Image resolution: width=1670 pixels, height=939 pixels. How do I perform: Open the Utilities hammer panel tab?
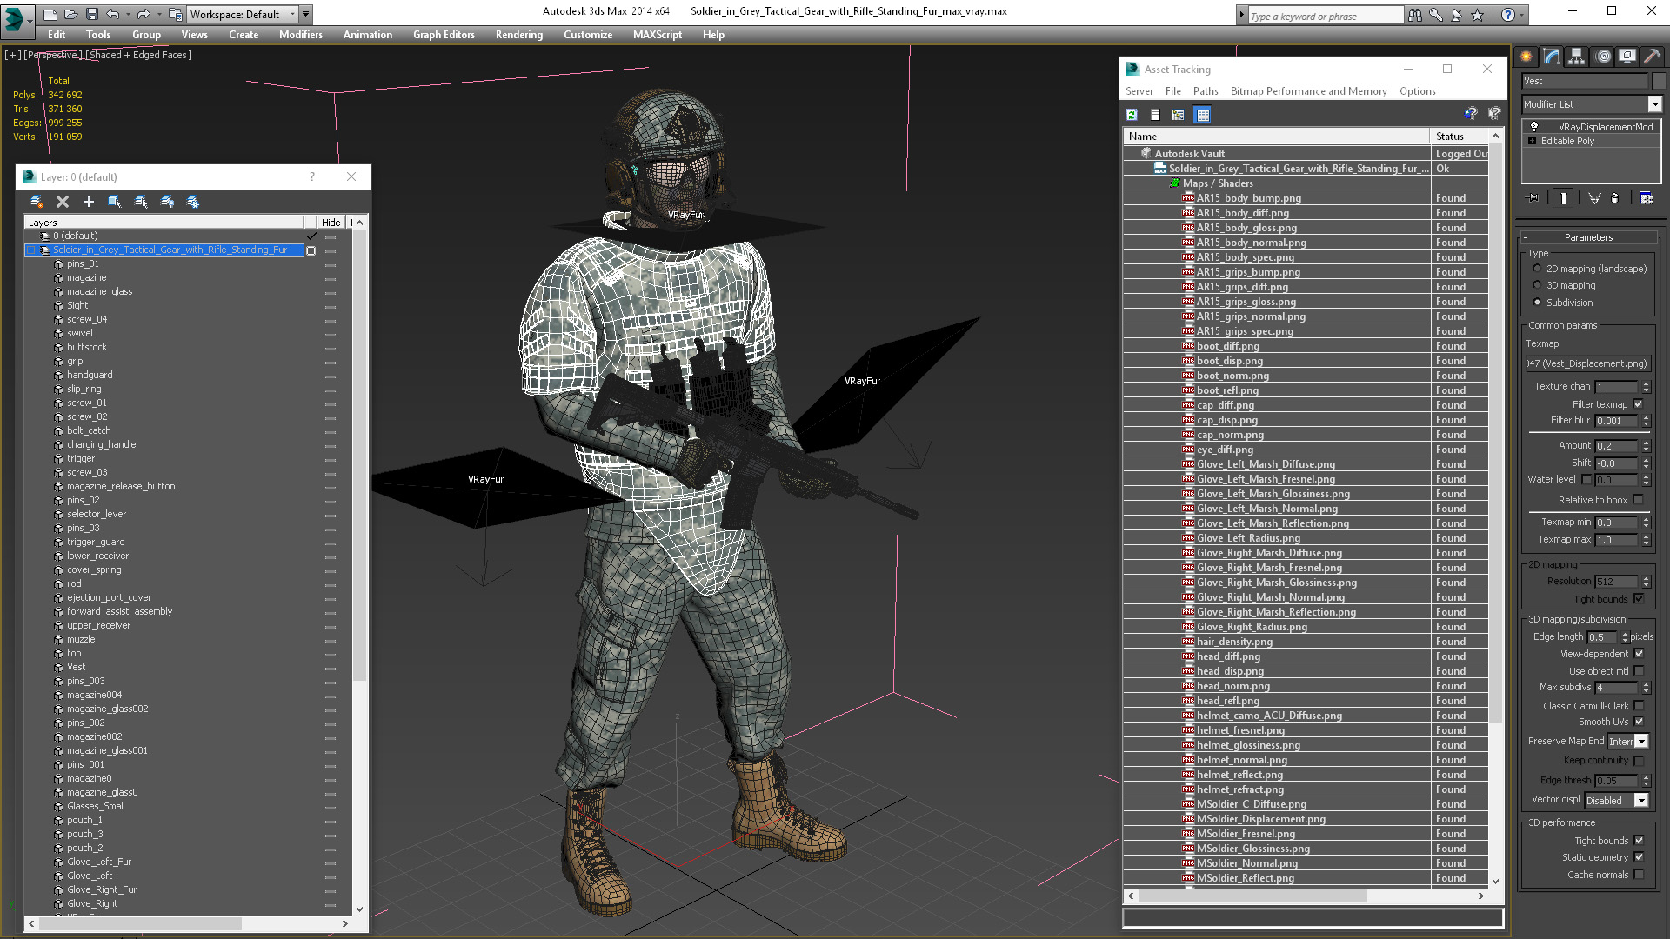click(1652, 57)
